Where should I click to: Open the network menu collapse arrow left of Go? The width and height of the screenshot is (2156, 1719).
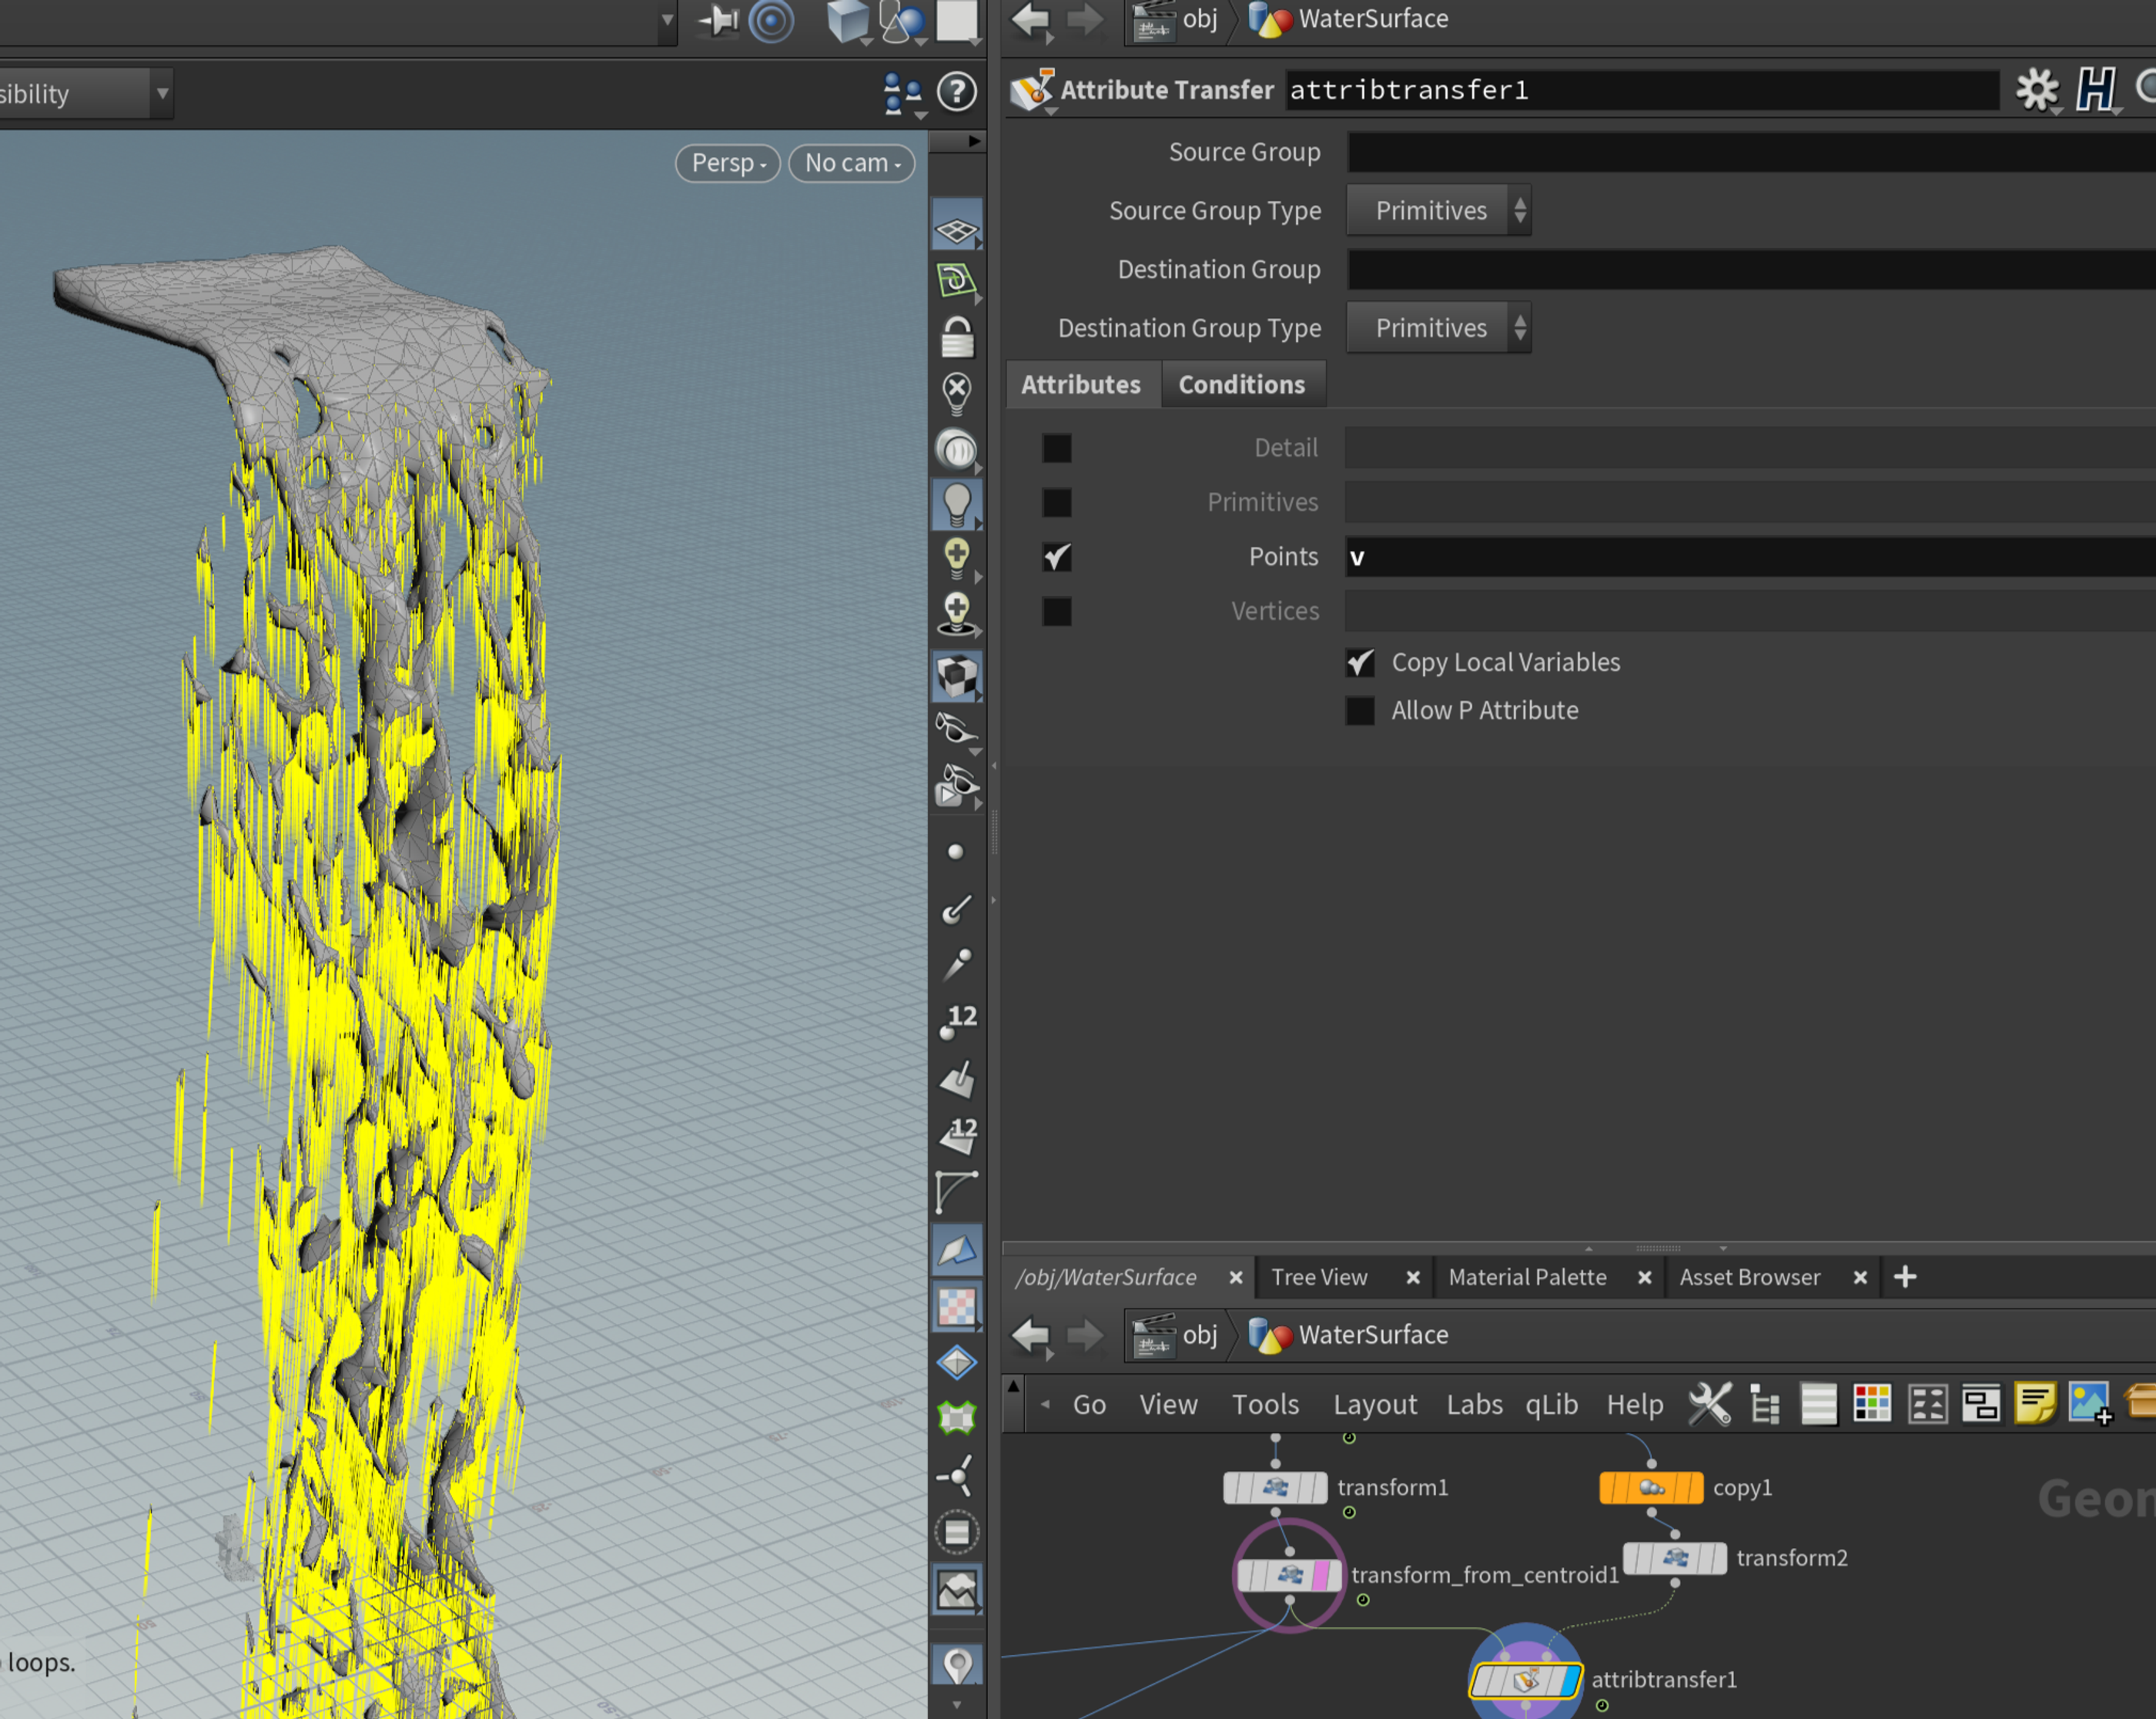point(1045,1404)
